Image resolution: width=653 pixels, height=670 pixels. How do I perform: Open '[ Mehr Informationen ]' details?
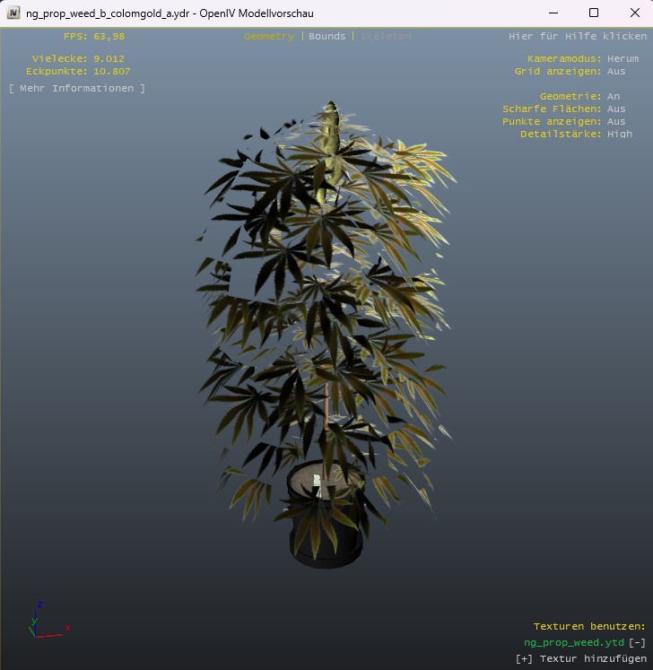click(77, 89)
